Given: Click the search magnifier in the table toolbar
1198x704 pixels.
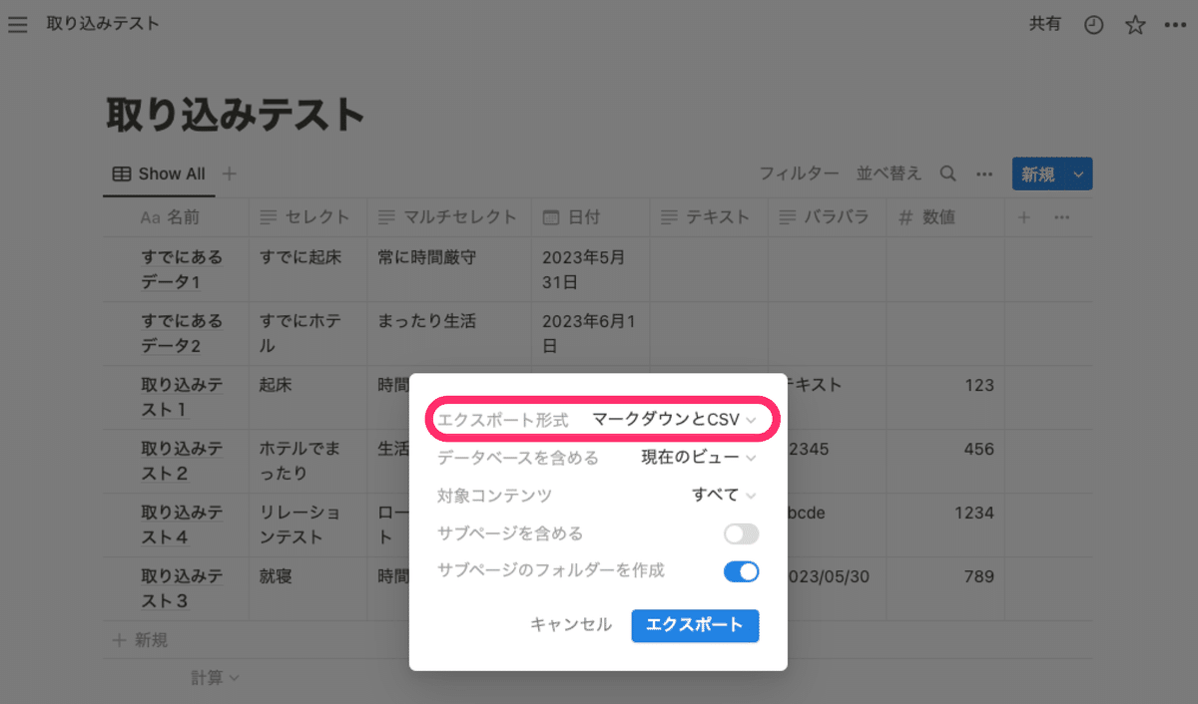Looking at the screenshot, I should (x=946, y=174).
